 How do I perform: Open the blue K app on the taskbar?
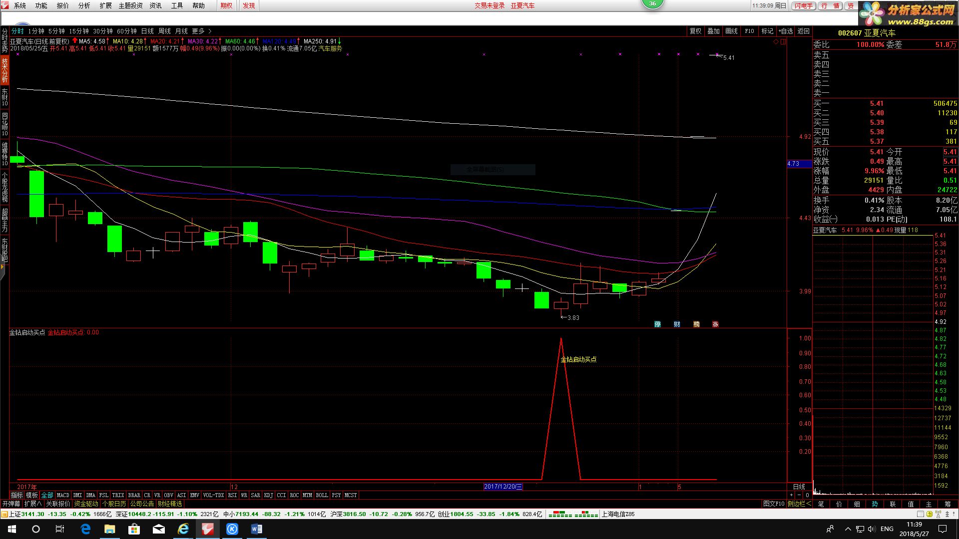232,529
